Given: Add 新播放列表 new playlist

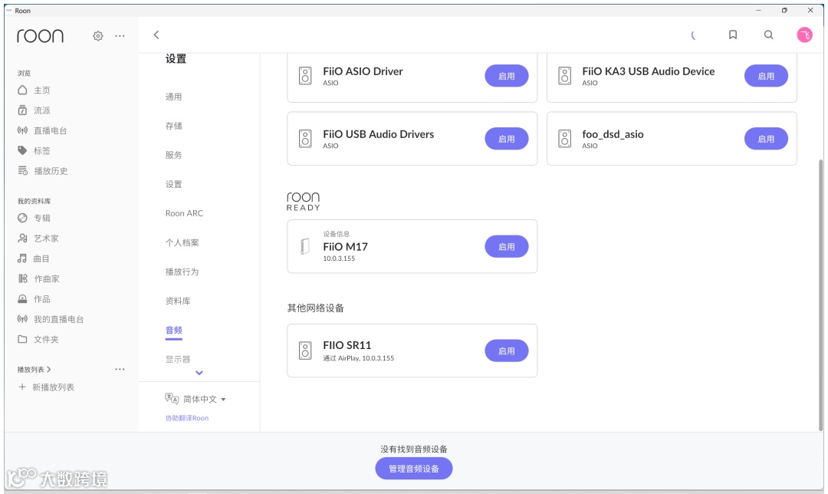Looking at the screenshot, I should (47, 387).
